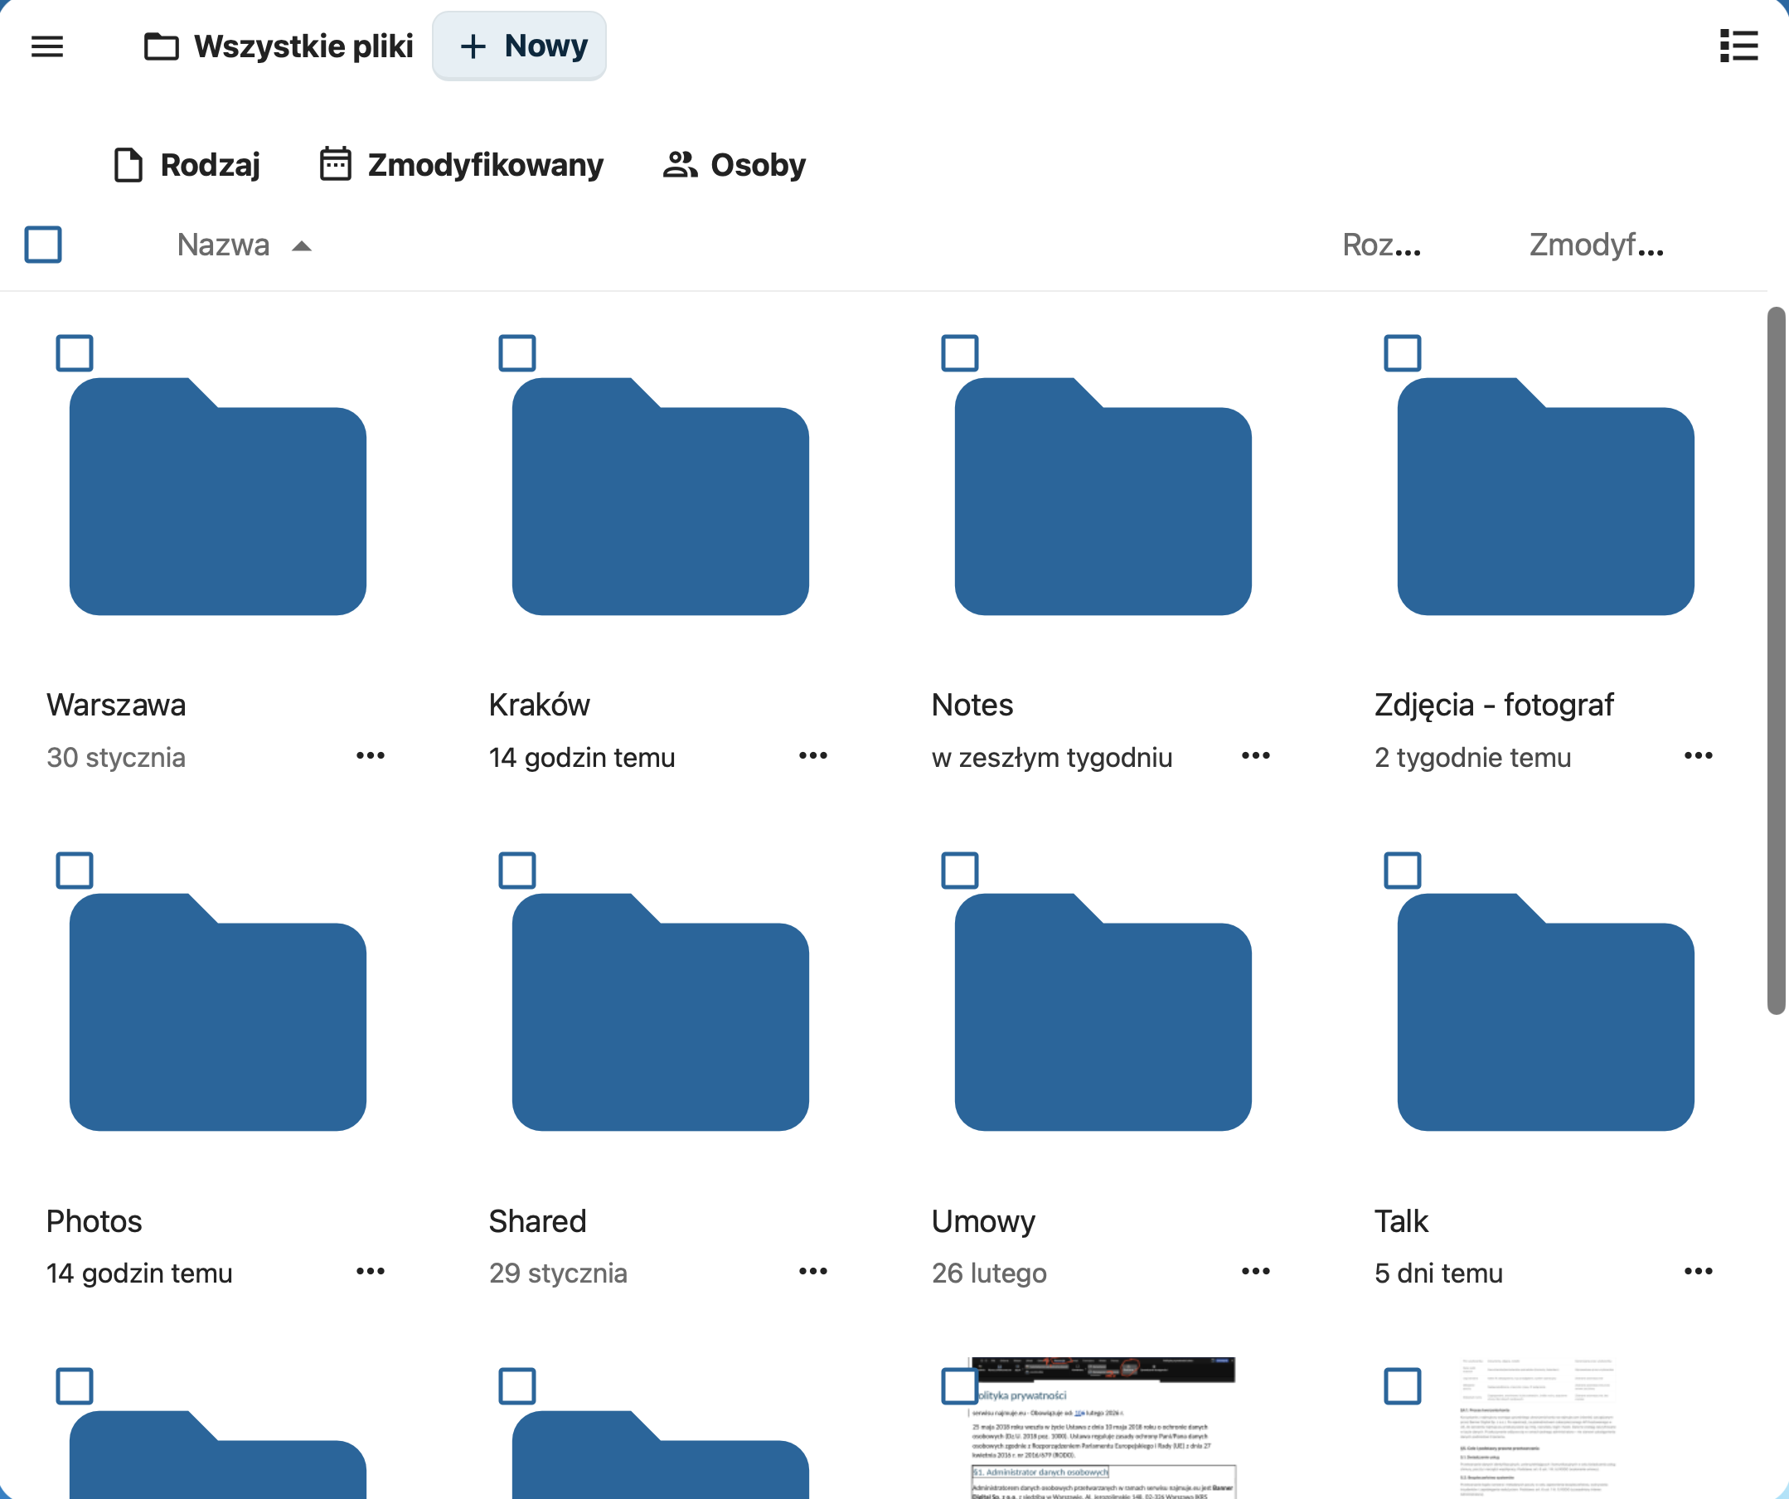
Task: Click the Nowy button
Action: [520, 46]
